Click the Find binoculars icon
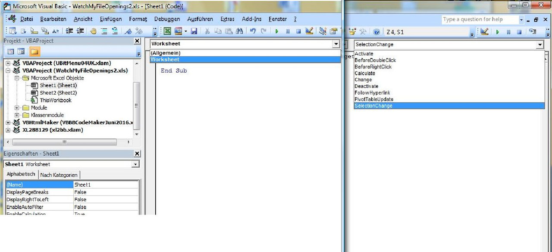 click(x=239, y=31)
